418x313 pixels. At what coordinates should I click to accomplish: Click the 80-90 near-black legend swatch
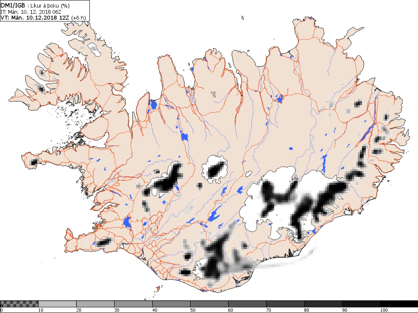(323, 304)
